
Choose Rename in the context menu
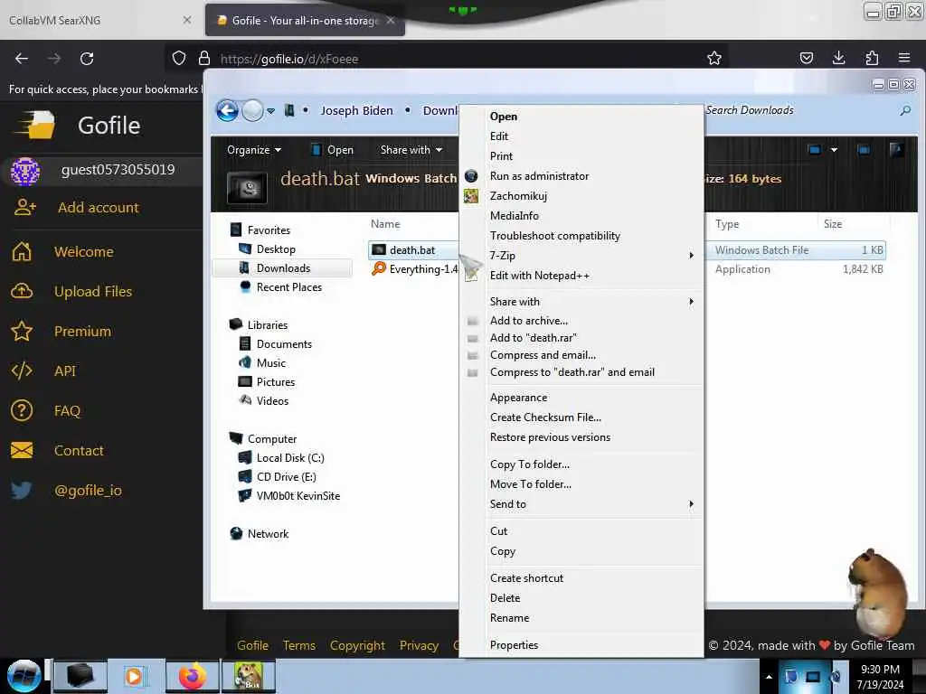(x=581, y=618)
